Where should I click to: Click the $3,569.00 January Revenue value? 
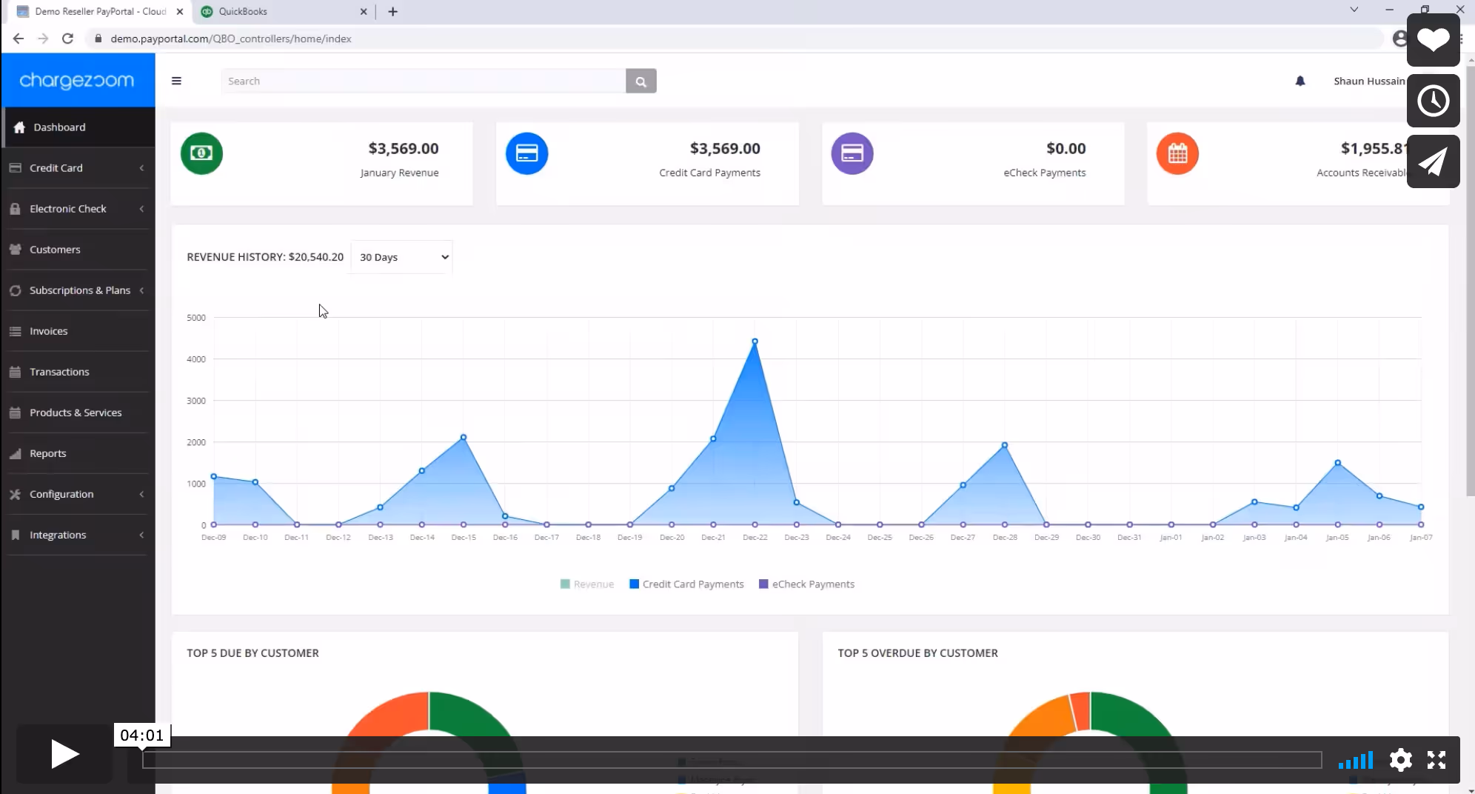point(404,148)
